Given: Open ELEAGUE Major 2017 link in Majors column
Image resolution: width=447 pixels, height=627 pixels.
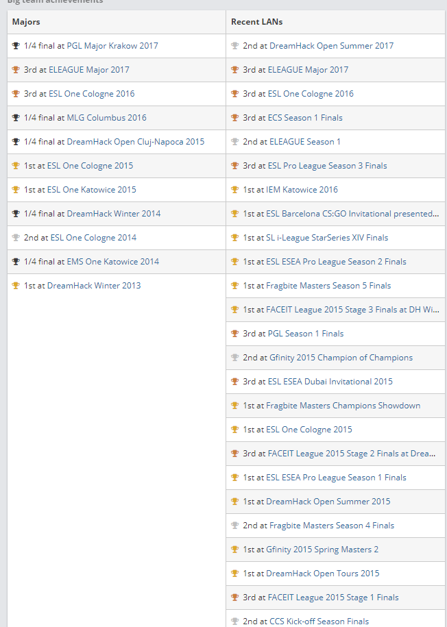Looking at the screenshot, I should [x=89, y=70].
